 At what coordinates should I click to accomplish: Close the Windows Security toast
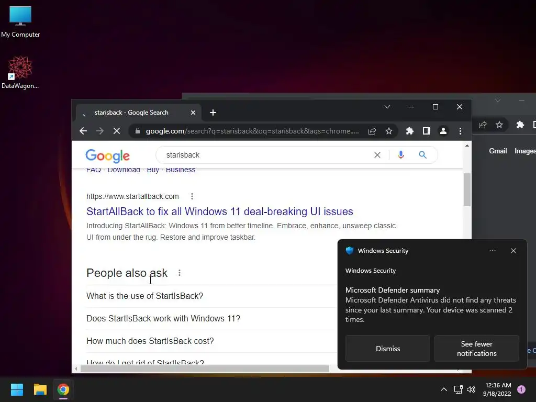coord(513,251)
